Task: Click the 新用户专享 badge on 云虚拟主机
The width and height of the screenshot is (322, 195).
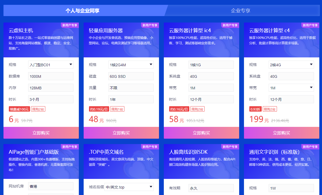Action: click(x=69, y=25)
